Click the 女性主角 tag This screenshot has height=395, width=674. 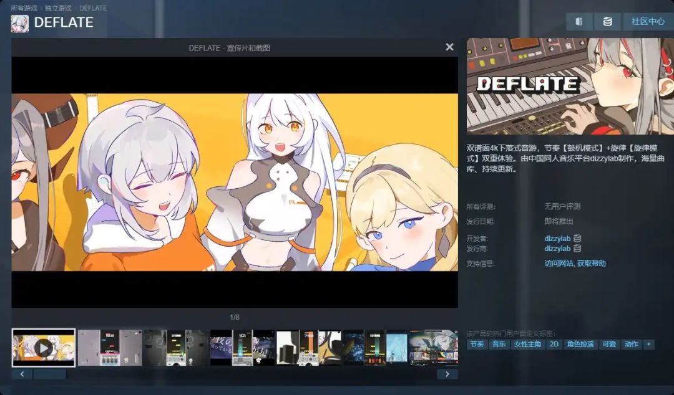click(528, 345)
